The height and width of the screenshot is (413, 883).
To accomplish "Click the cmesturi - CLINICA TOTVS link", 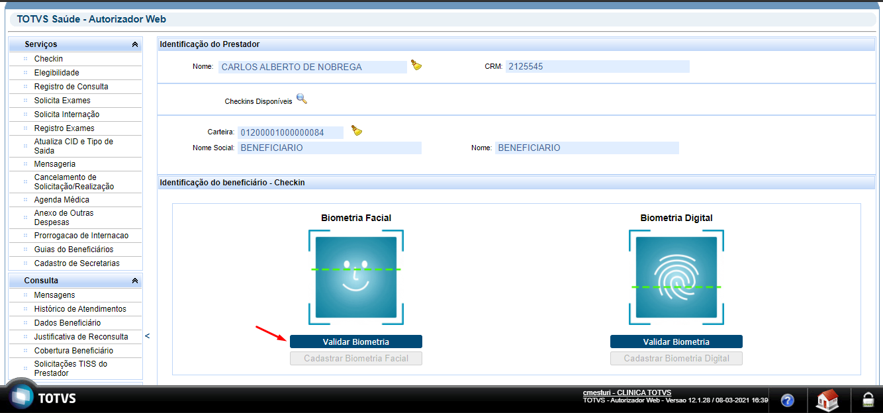I will point(627,392).
